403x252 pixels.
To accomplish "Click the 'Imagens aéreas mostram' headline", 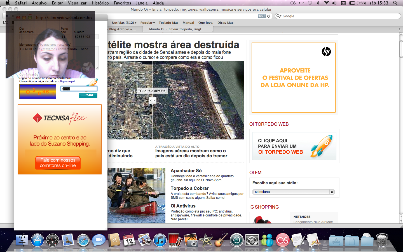I will pos(191,153).
